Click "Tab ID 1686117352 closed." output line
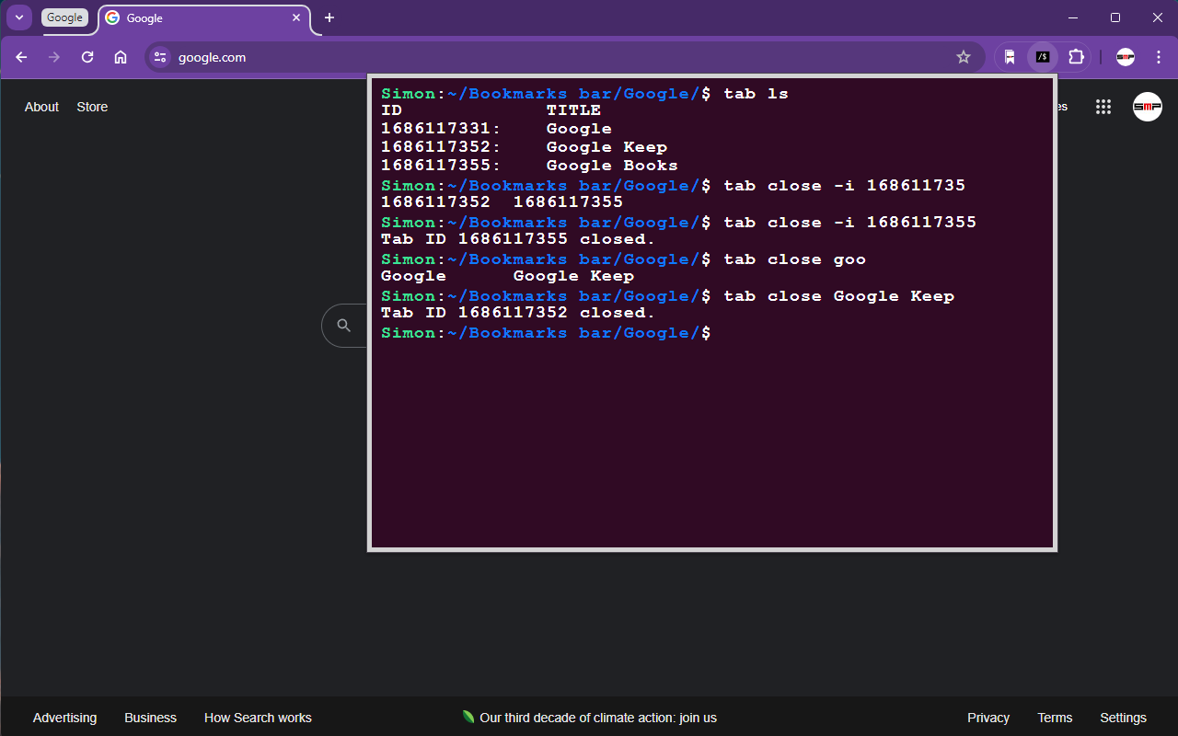 [x=518, y=313]
